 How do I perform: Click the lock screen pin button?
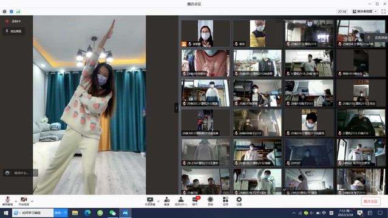pyautogui.click(x=13, y=31)
